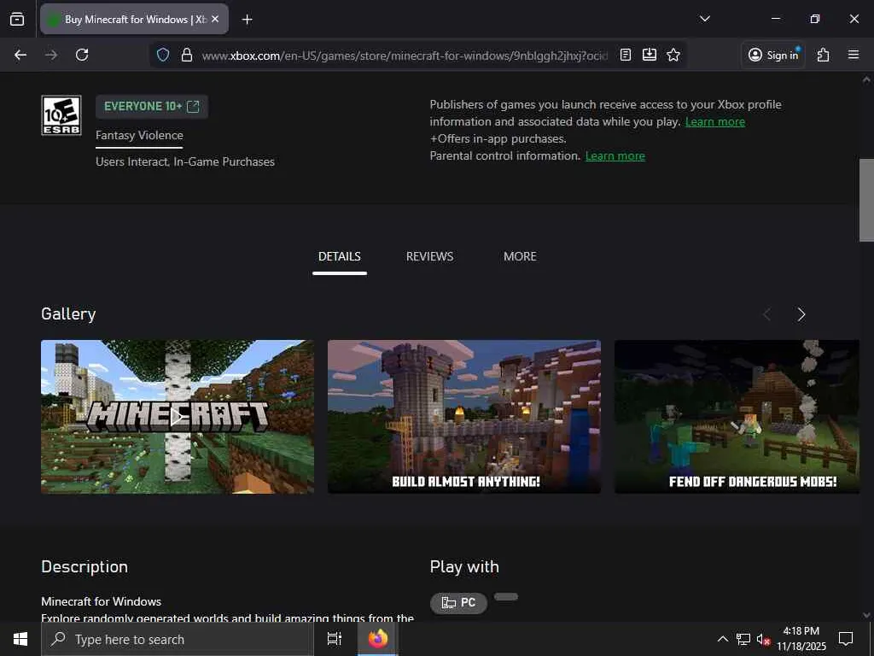Click the ESRB 10+ rating badge image

click(x=61, y=115)
